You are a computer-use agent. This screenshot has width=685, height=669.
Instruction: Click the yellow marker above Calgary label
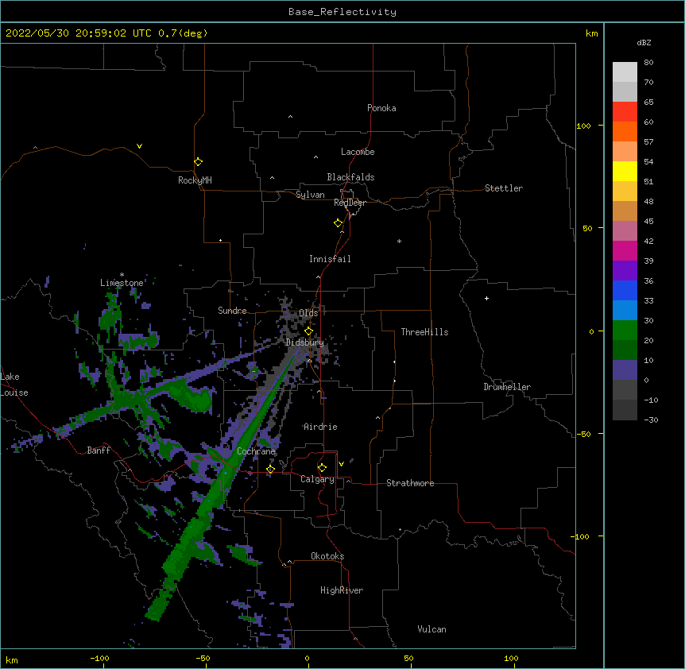322,468
